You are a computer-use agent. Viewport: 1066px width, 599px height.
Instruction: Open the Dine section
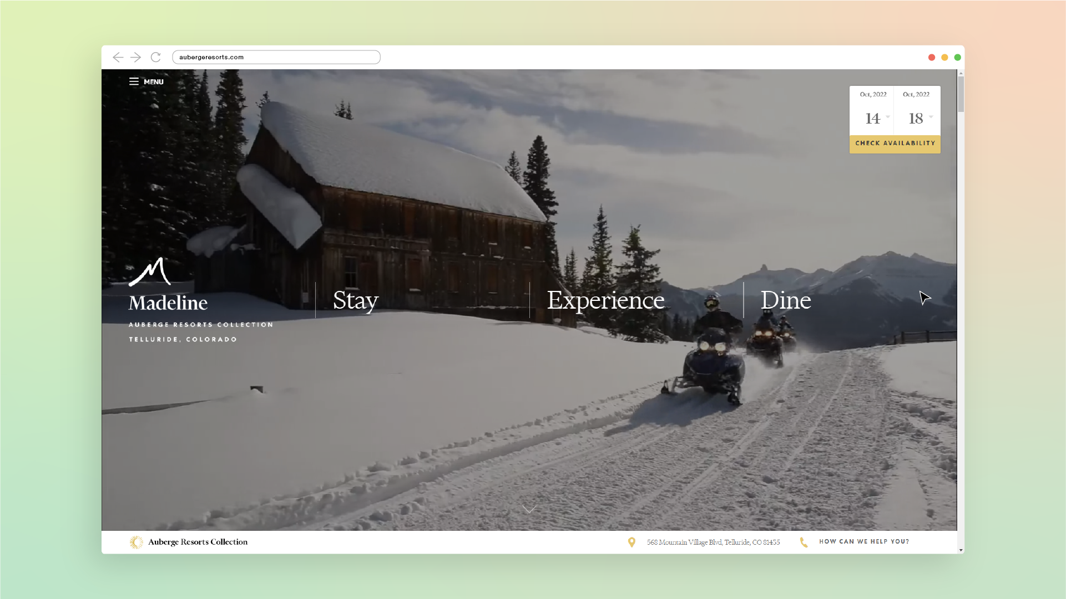point(786,300)
